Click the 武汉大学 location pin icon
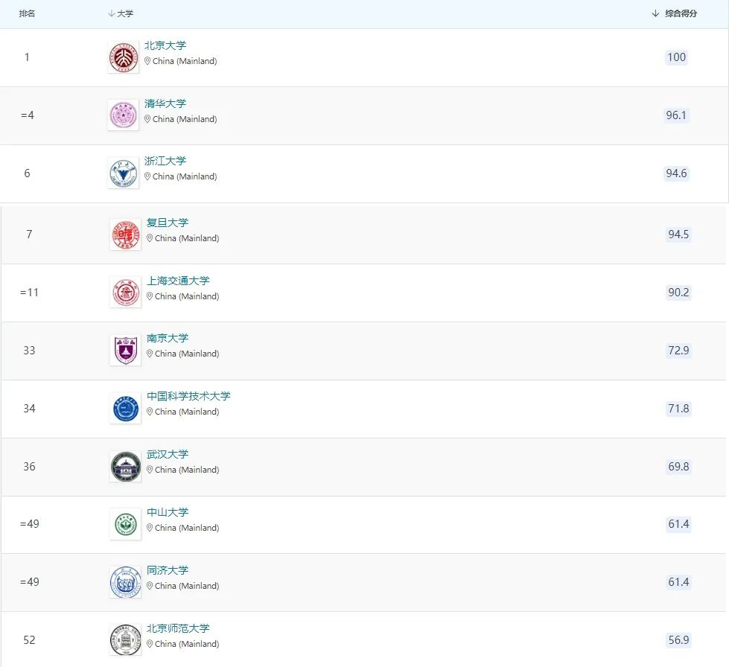Screen dimensions: 729x667 150,470
